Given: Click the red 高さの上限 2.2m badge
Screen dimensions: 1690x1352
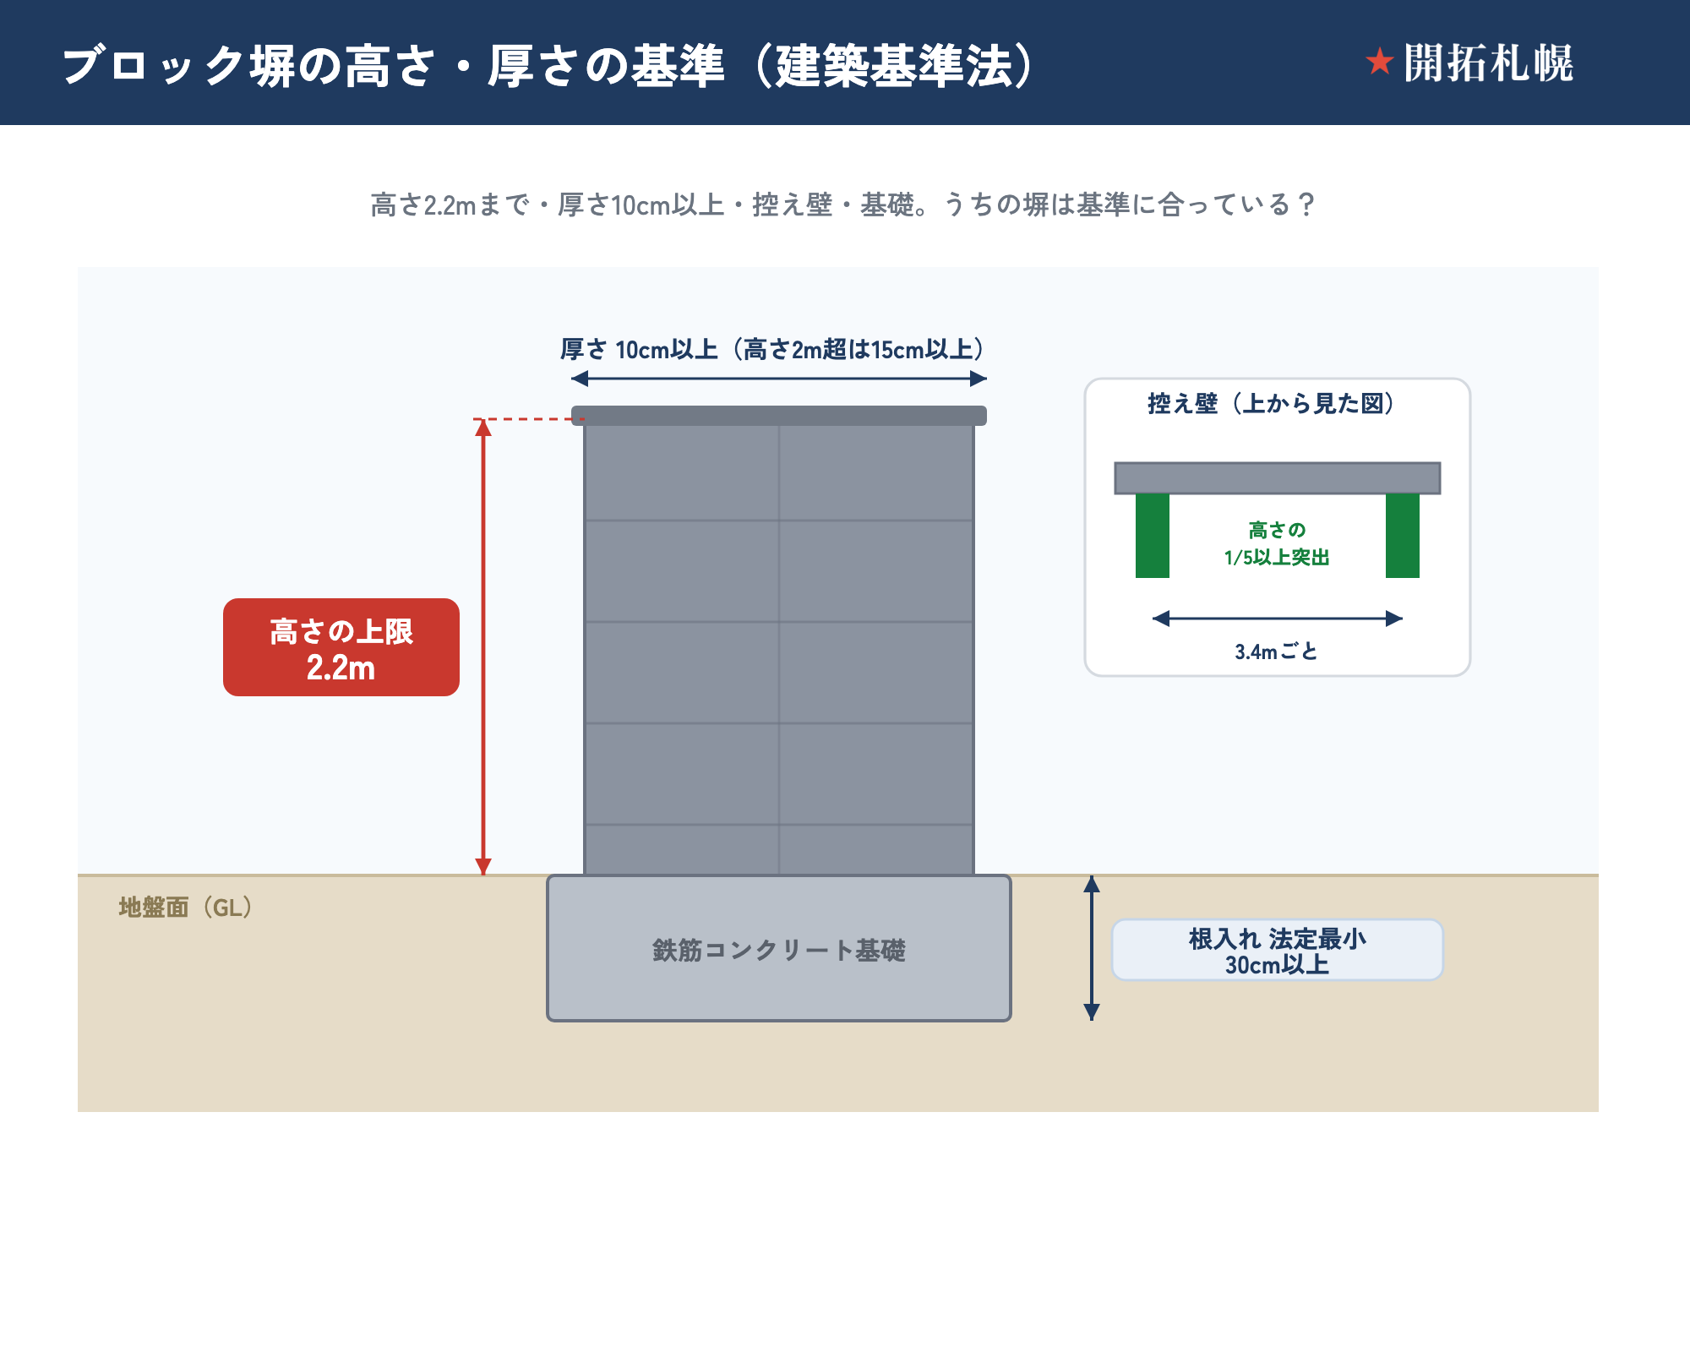Looking at the screenshot, I should pos(341,647).
